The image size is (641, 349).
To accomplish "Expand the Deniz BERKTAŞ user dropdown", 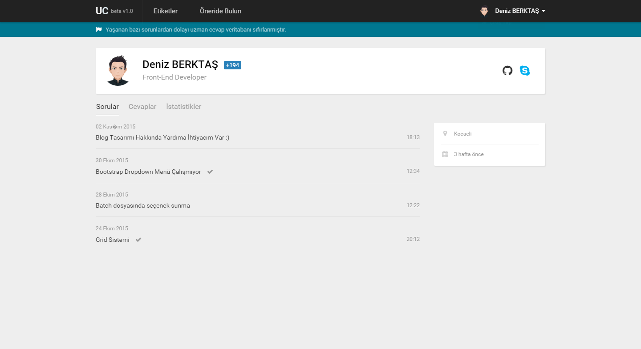I will (520, 11).
